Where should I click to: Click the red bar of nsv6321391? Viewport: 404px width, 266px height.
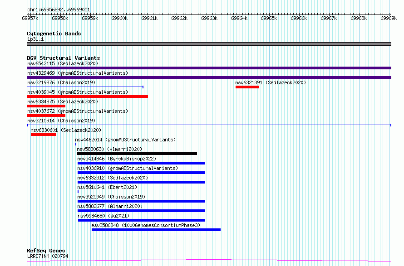[247, 87]
